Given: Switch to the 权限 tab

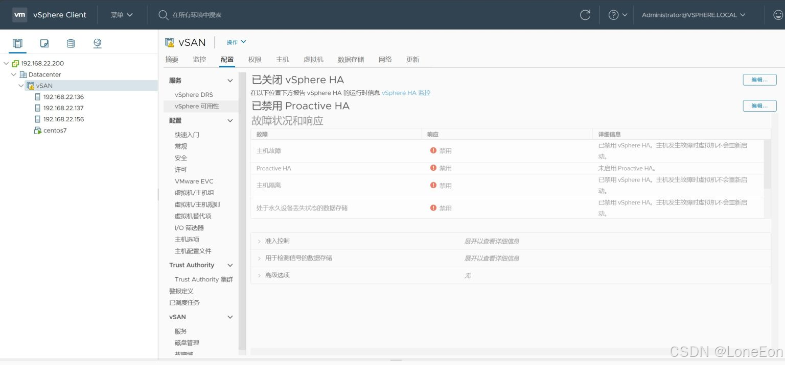Looking at the screenshot, I should (x=255, y=60).
